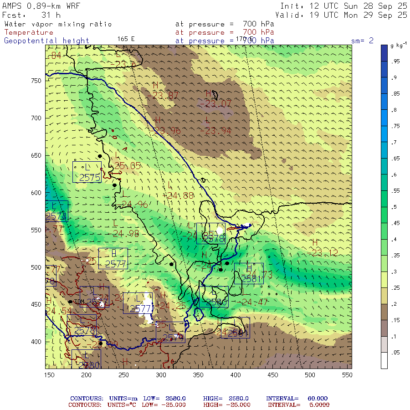Click the 'sm= 2' smoothing label
The image size is (410, 410).
coord(362,41)
